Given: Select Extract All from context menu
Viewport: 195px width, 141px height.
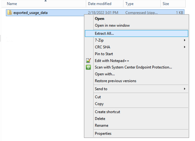Looking at the screenshot, I should coord(104,33).
